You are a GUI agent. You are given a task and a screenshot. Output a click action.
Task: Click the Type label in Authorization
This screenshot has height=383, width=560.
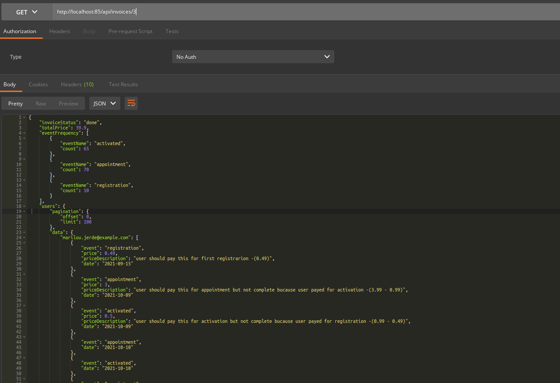coord(16,57)
